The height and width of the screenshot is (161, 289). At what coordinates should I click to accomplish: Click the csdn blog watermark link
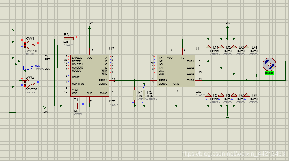coord(233,153)
